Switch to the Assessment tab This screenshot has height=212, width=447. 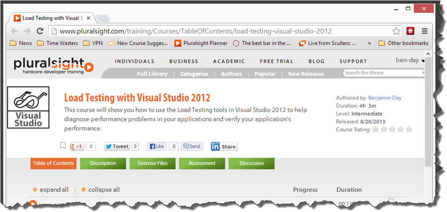[x=202, y=163]
